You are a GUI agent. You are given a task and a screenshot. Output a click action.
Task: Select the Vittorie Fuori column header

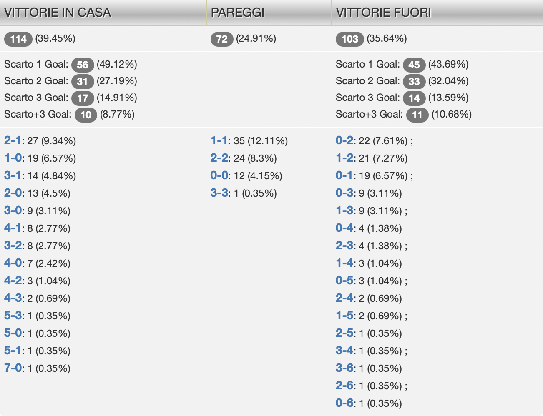(x=383, y=13)
